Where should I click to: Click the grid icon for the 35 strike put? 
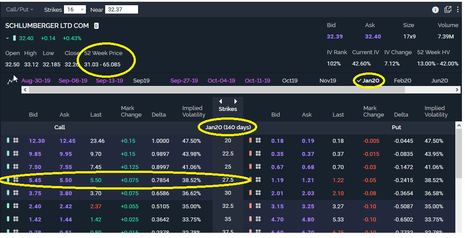[x=258, y=219]
